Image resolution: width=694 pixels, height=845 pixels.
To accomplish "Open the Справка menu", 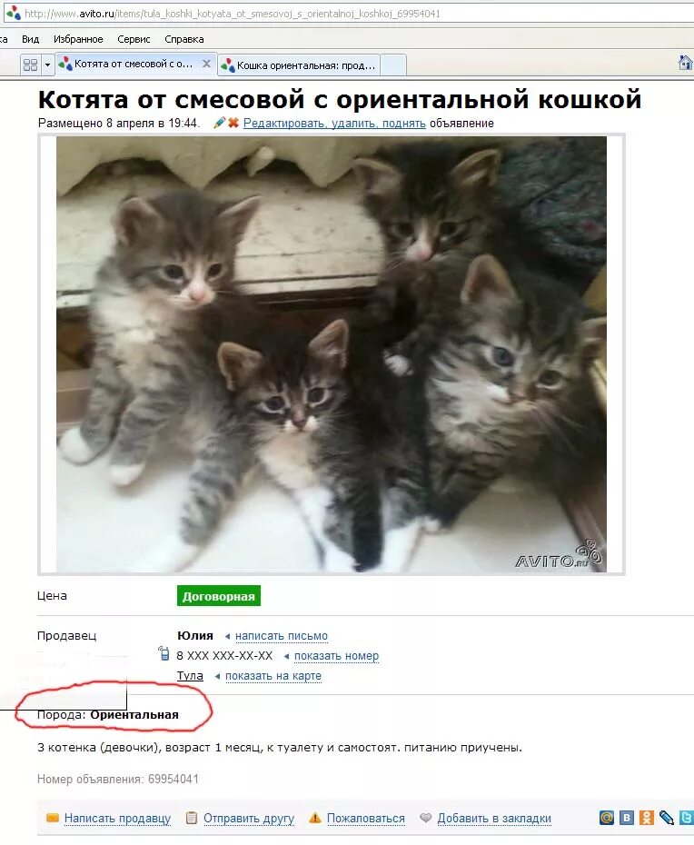I will tap(184, 39).
